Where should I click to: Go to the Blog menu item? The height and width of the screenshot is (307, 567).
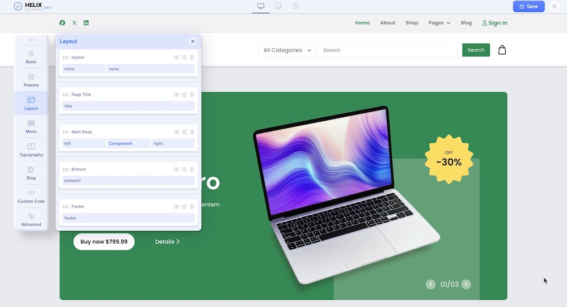click(466, 23)
